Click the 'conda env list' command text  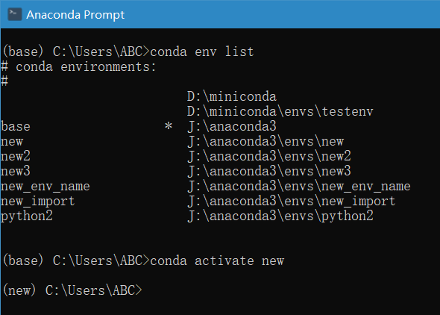click(x=202, y=52)
